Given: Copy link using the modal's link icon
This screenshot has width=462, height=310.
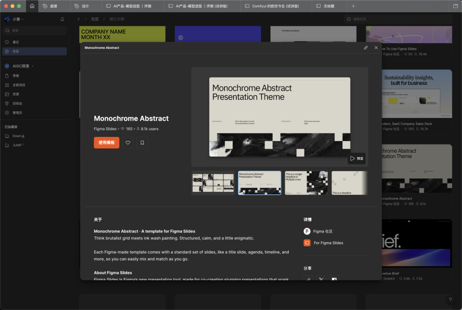Looking at the screenshot, I should click(366, 48).
